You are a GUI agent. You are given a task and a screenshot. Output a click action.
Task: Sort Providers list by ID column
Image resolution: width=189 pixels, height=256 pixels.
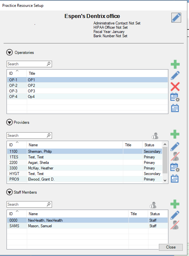[17, 145]
